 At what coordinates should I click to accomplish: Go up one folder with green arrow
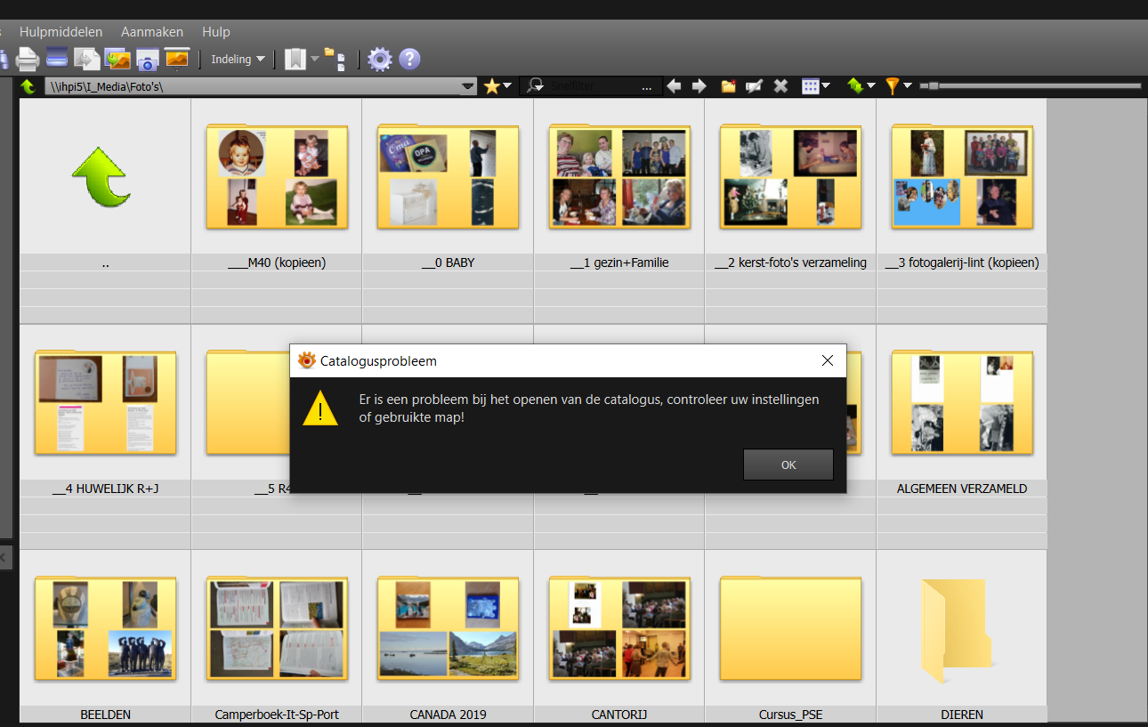pyautogui.click(x=28, y=86)
